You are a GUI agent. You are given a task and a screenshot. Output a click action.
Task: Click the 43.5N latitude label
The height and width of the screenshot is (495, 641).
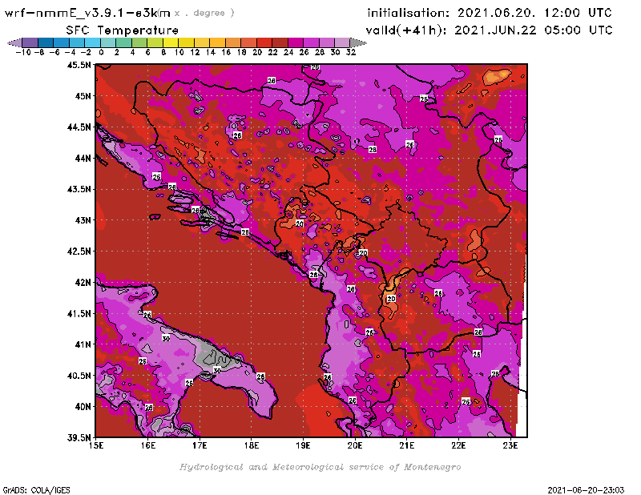tap(79, 189)
